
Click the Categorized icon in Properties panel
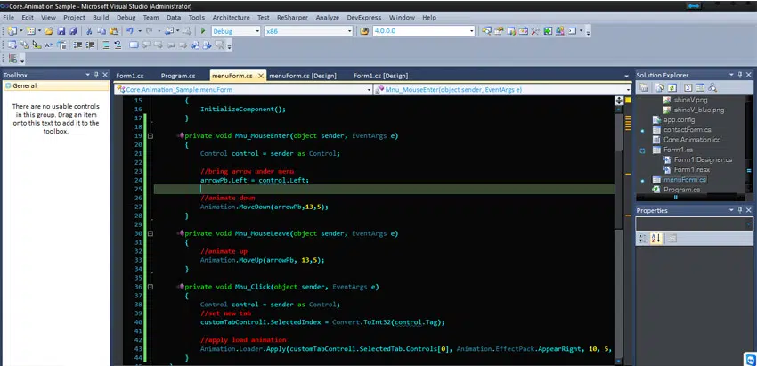(644, 238)
